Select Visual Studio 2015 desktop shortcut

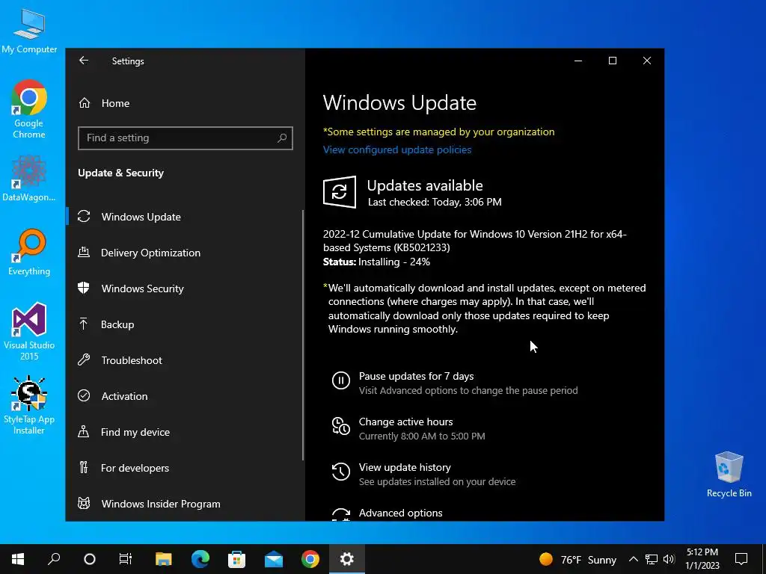pos(29,331)
